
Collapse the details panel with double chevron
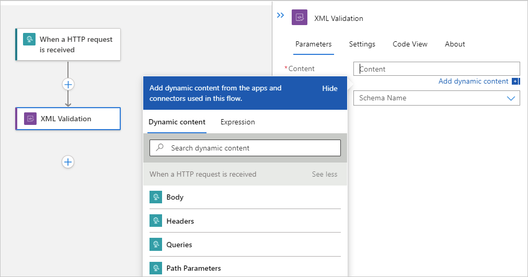[x=280, y=16]
